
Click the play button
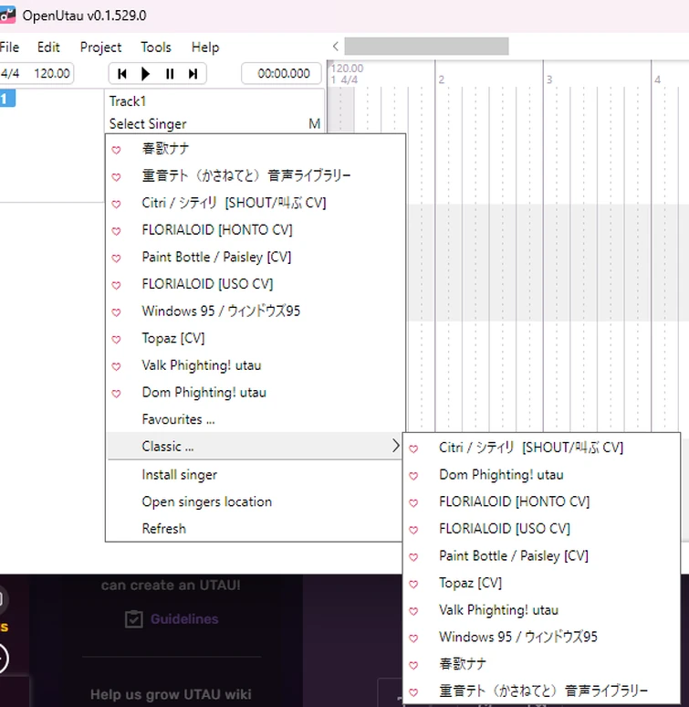click(x=145, y=73)
